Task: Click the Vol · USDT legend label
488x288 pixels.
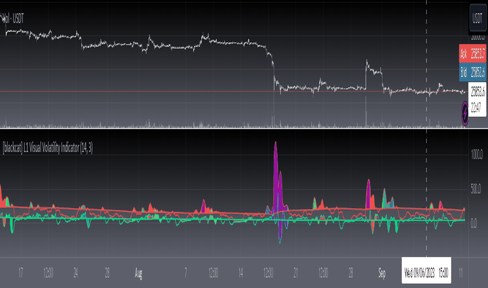Action: point(13,19)
